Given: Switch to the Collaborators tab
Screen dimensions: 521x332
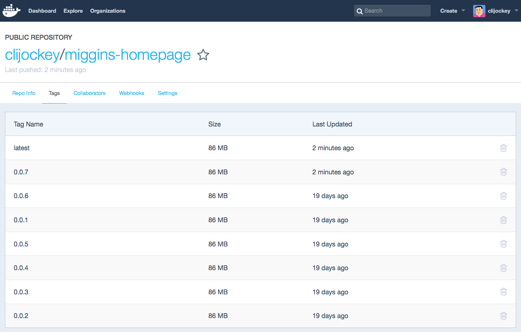Looking at the screenshot, I should (90, 93).
